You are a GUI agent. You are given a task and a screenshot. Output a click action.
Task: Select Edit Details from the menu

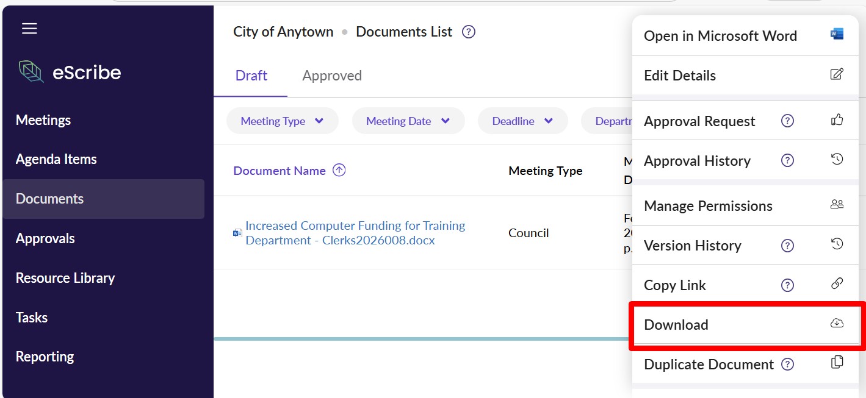click(680, 76)
